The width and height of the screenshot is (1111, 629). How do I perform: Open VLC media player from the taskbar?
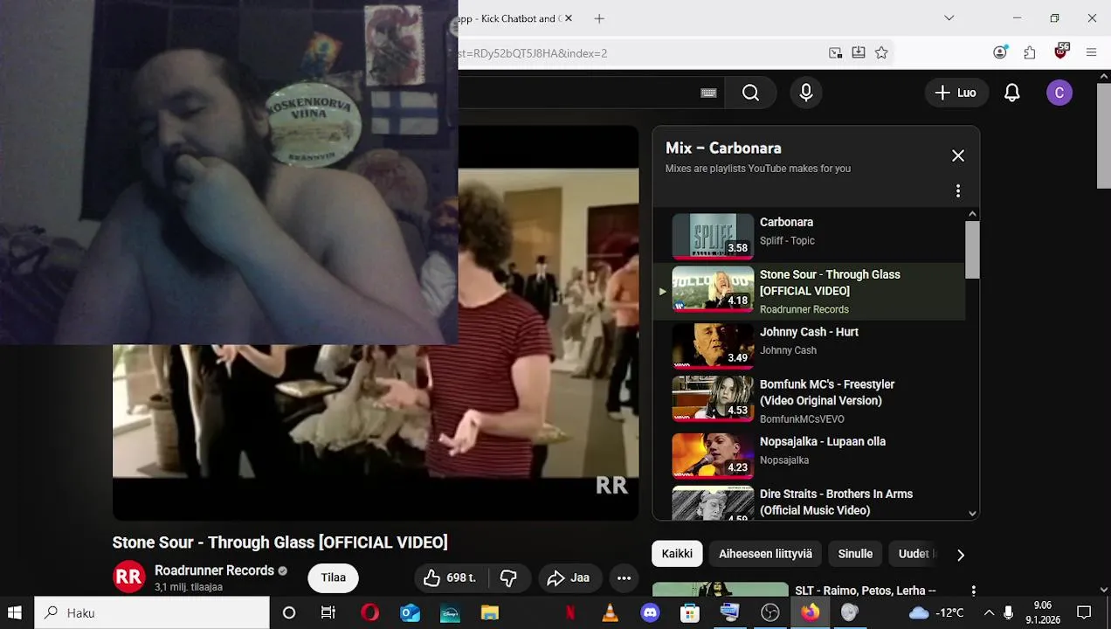pos(611,612)
